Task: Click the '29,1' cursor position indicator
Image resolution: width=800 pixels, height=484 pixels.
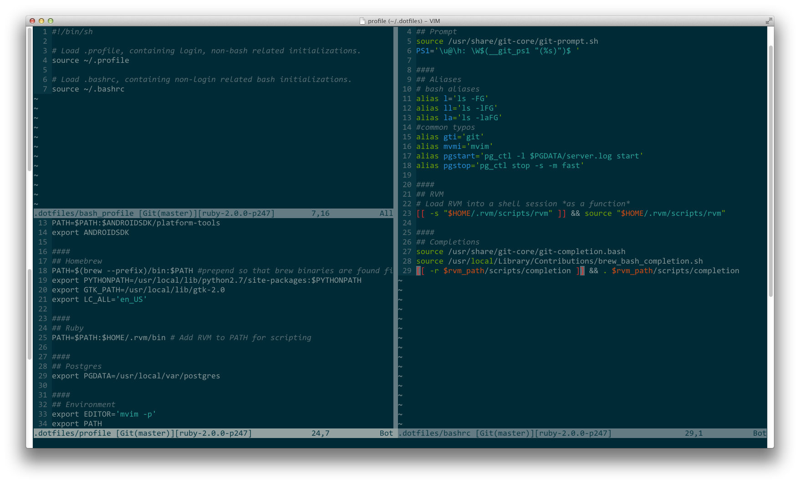Action: pyautogui.click(x=694, y=433)
